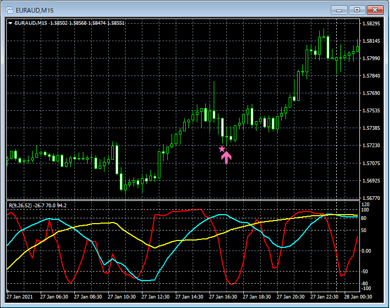Click the indicator scale value 0.00
The width and height of the screenshot is (390, 308).
point(366,251)
